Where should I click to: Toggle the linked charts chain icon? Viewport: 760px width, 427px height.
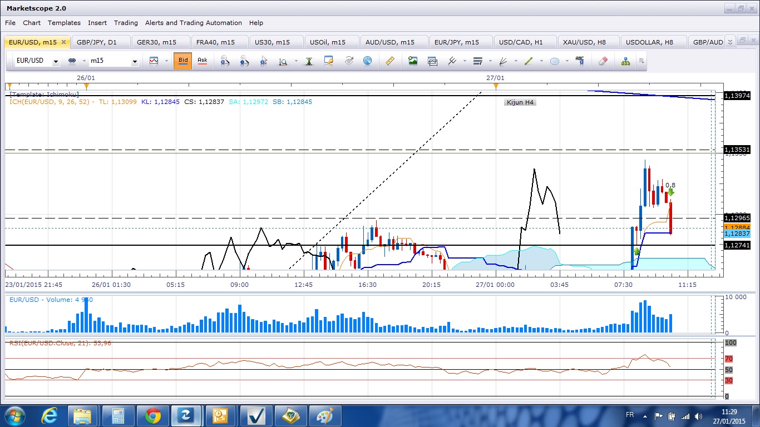pyautogui.click(x=72, y=61)
